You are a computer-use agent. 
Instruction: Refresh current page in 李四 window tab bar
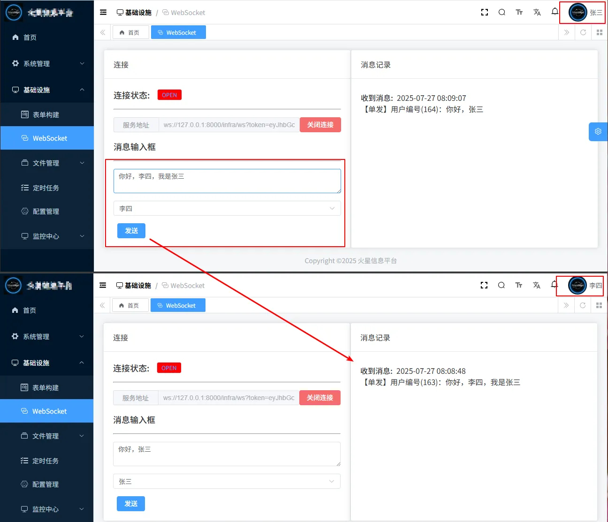(583, 305)
